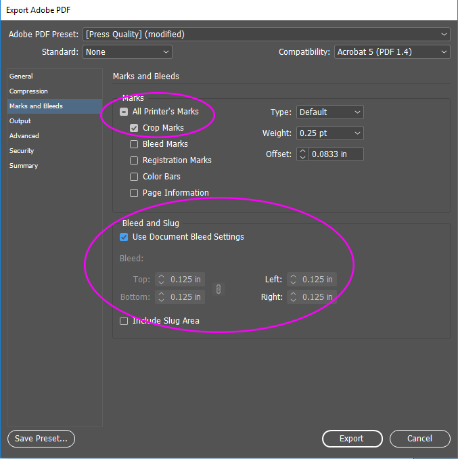Click the Export button

tap(352, 439)
